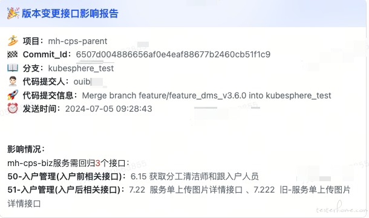Viewport: 369px width, 218px height.
Task: Click the 影响情况 section heading
Action: point(24,149)
